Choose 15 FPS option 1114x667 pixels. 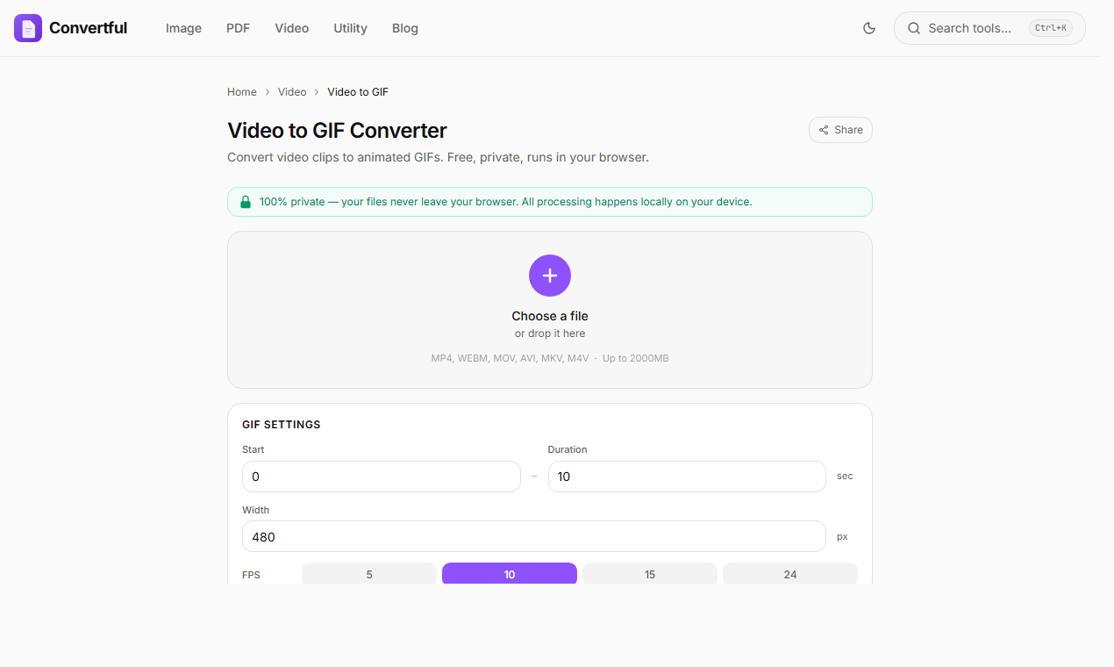coord(650,574)
